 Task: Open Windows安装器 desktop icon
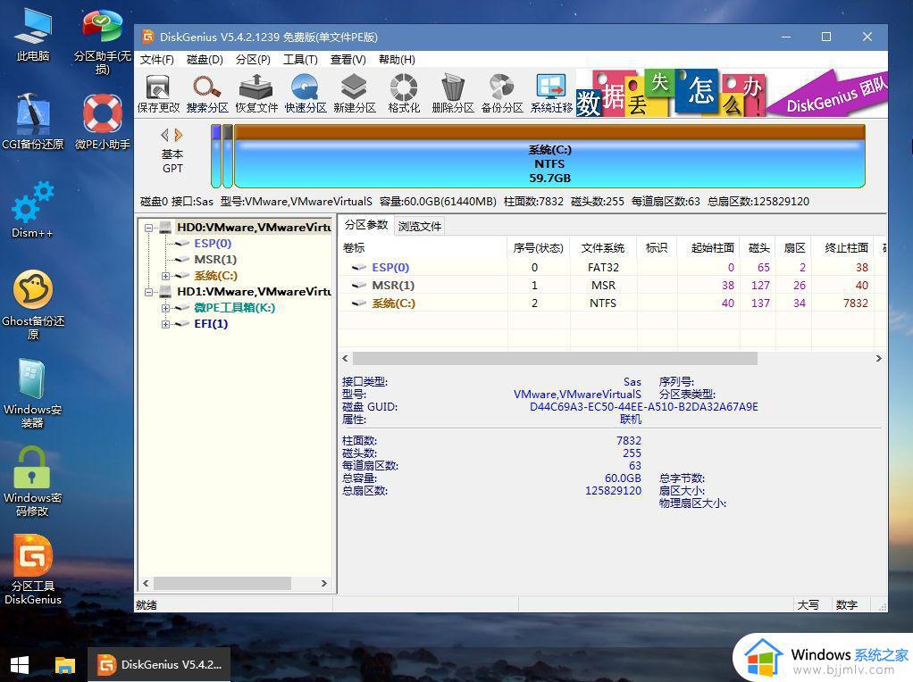pyautogui.click(x=33, y=394)
